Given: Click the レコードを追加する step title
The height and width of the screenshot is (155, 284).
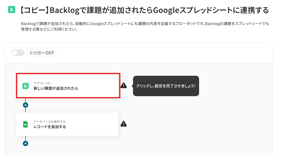Looking at the screenshot, I should [49, 127].
